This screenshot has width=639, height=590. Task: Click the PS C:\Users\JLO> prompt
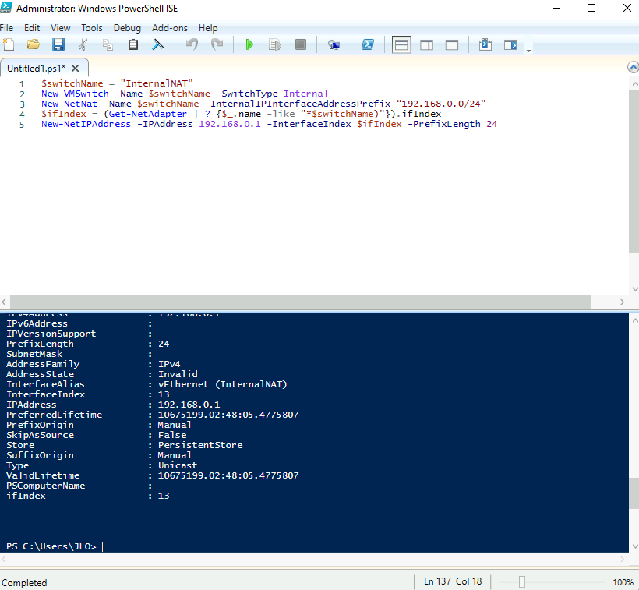51,546
